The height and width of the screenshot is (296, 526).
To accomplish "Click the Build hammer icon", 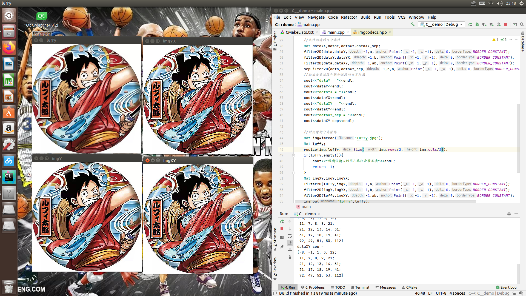I will (x=412, y=24).
